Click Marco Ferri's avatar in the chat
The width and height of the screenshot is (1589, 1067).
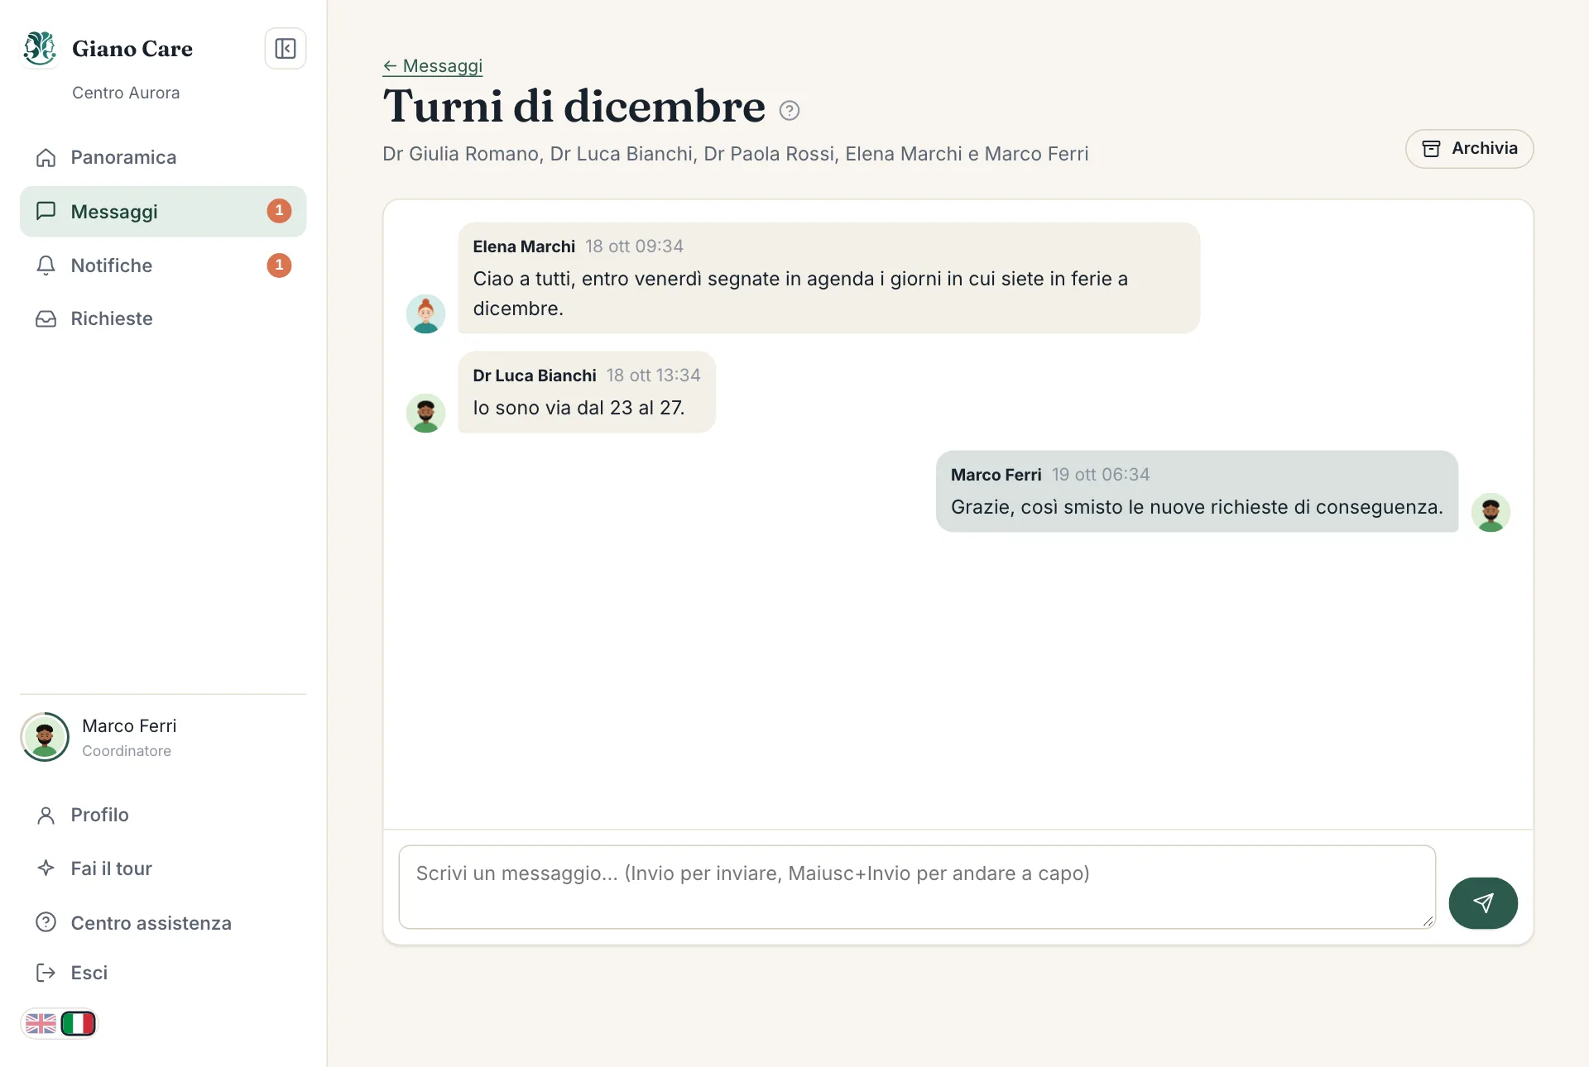click(x=1491, y=513)
